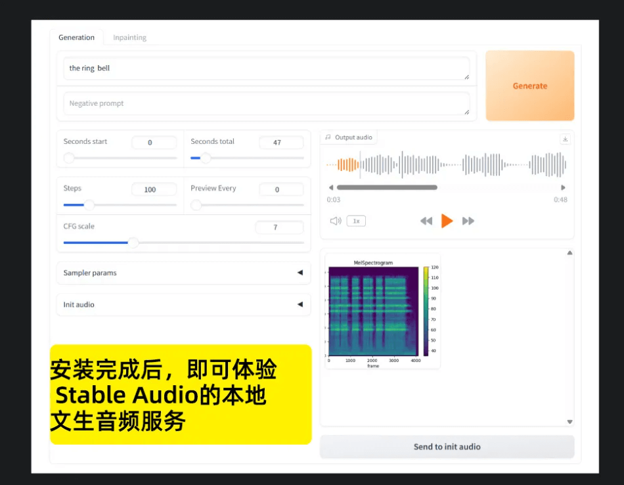Download the output audio file

(x=565, y=139)
